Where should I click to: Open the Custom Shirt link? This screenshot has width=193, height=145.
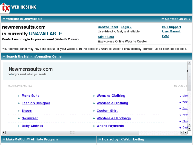click(107, 111)
